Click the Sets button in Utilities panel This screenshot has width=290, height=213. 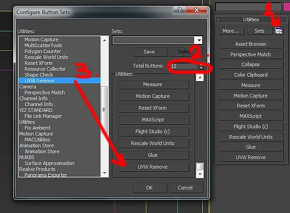pyautogui.click(x=260, y=31)
